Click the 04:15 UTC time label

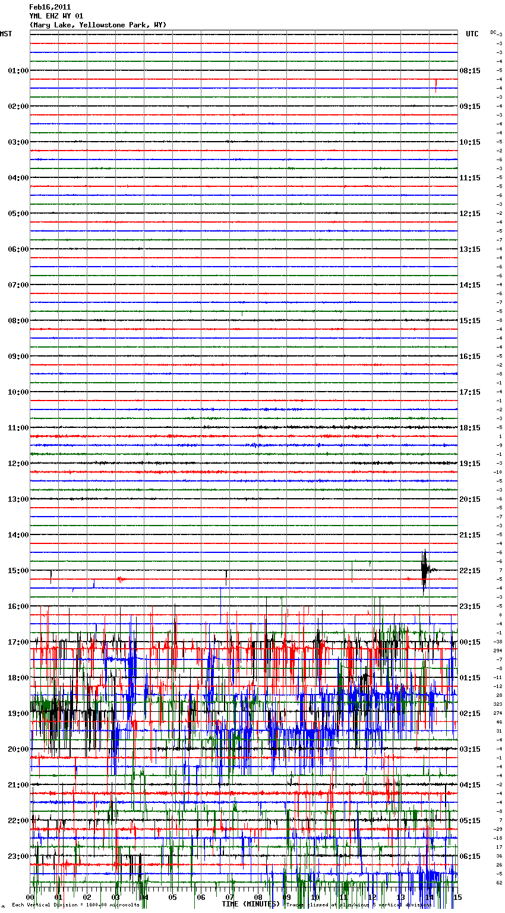[470, 785]
